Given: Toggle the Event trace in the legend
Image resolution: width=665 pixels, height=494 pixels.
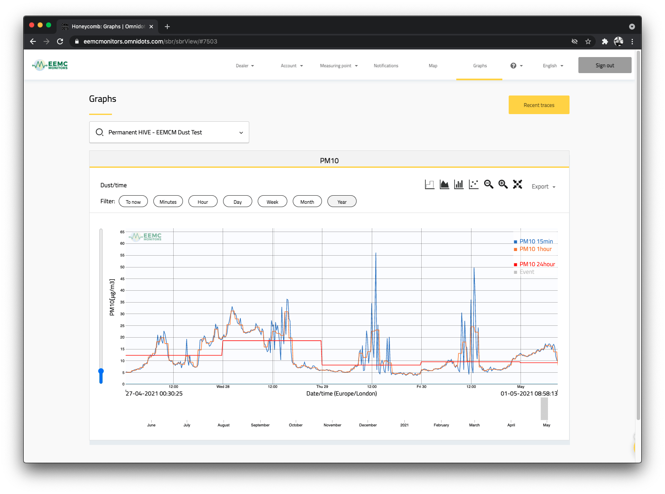Looking at the screenshot, I should coord(524,272).
